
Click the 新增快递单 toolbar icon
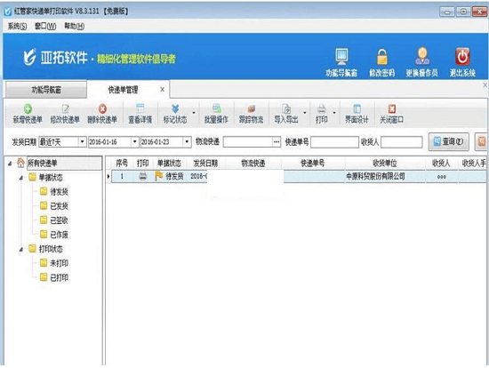28,108
